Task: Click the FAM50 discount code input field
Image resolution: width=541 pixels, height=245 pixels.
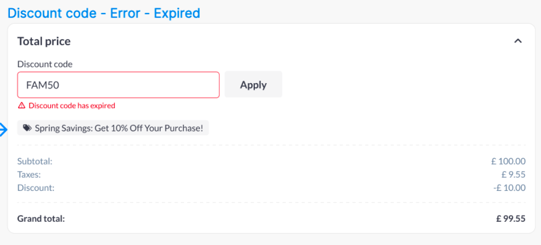Action: point(118,85)
